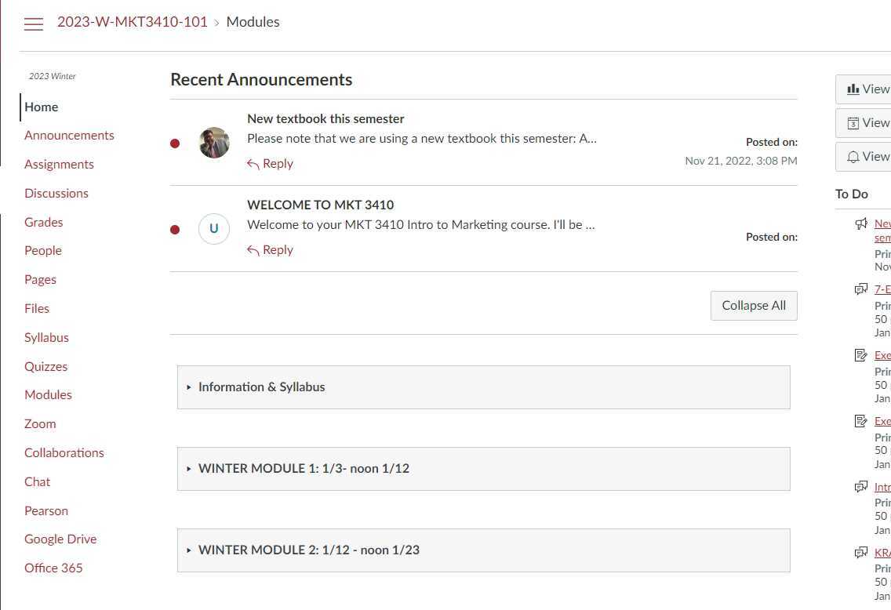Viewport: 891px width, 610px height.
Task: Click the U avatar on welcome announcement
Action: pyautogui.click(x=214, y=229)
